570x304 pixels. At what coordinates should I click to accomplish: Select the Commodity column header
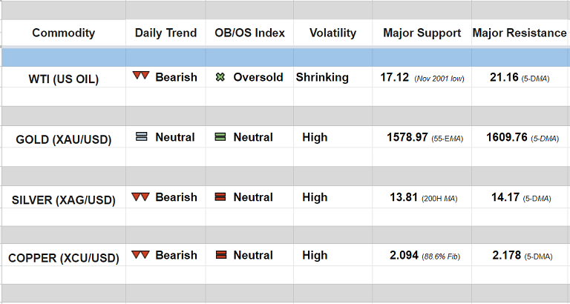[x=64, y=33]
